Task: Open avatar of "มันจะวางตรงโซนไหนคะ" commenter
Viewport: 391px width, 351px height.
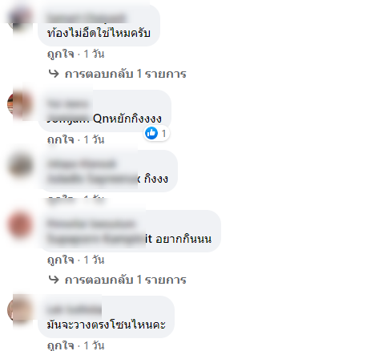Action: pyautogui.click(x=20, y=310)
